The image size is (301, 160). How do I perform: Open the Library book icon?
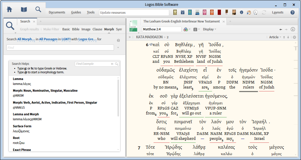pos(24,9)
